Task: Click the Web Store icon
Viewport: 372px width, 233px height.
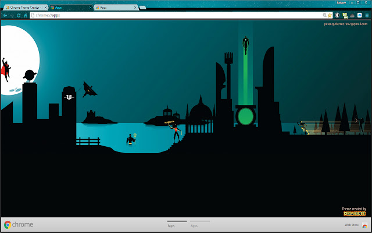Action: tap(365, 225)
